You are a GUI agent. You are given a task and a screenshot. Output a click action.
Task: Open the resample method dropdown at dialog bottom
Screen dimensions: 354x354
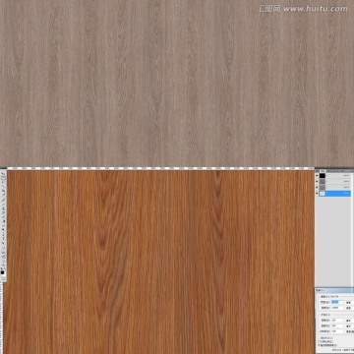click(343, 350)
